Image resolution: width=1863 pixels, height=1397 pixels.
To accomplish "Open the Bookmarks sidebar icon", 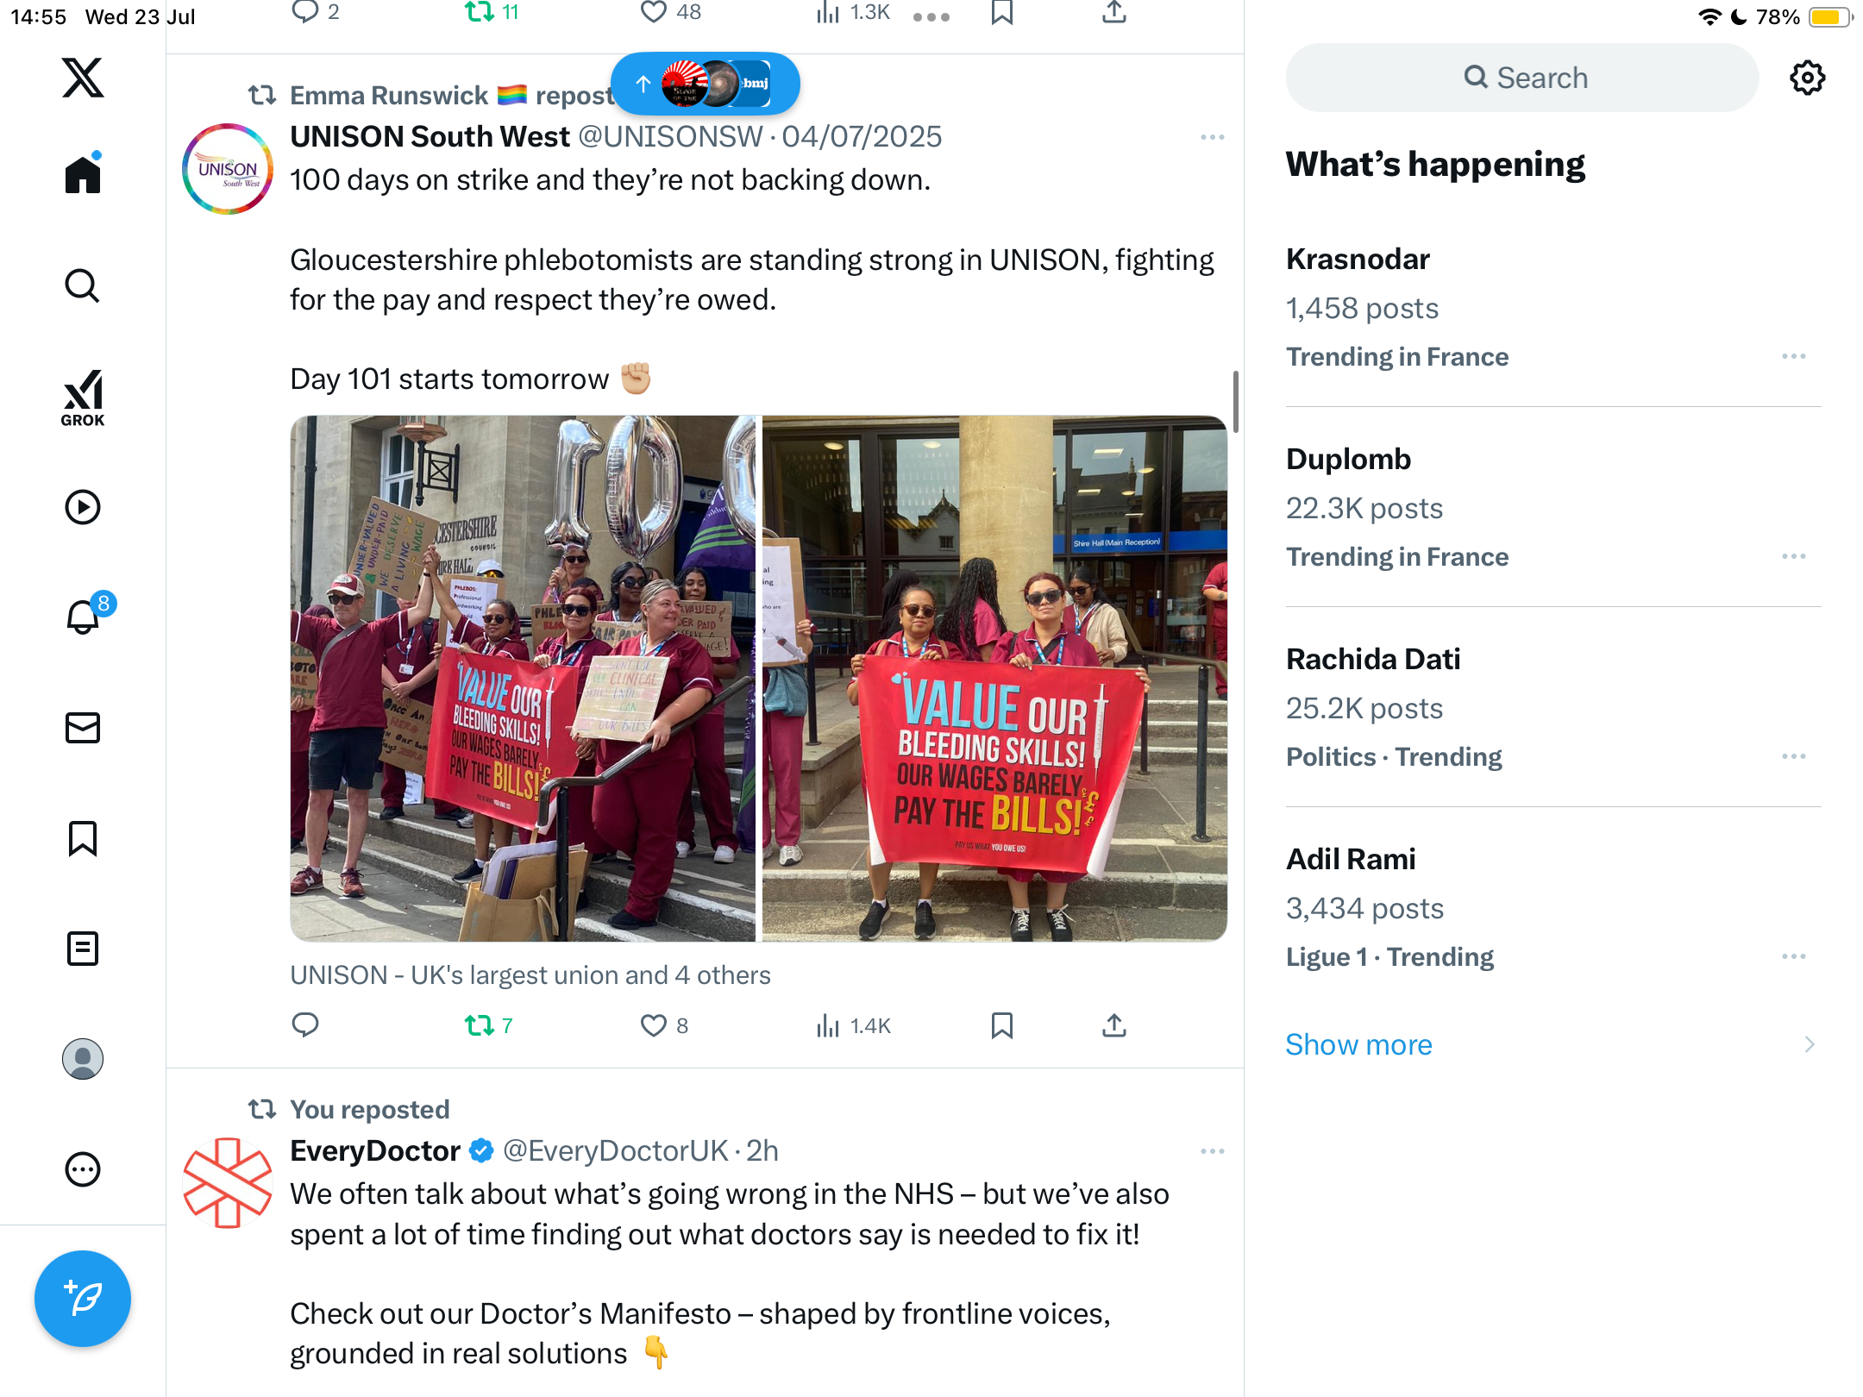I will (83, 838).
